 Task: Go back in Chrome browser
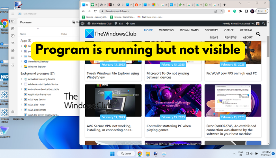(84, 11)
